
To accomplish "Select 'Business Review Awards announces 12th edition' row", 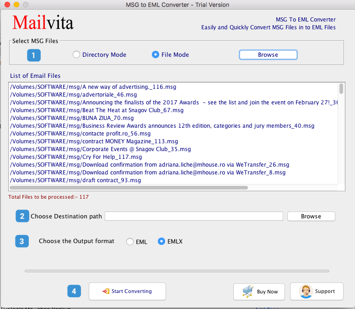I will (173, 126).
